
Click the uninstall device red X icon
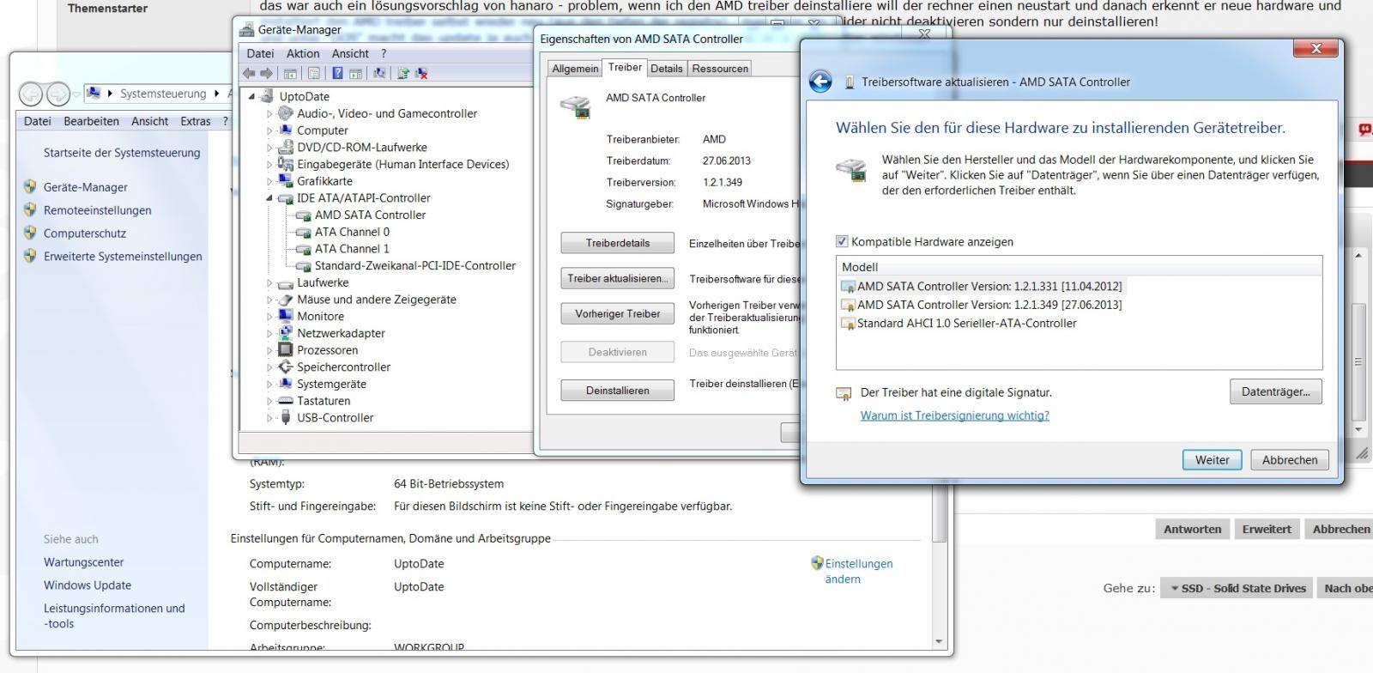(x=421, y=74)
